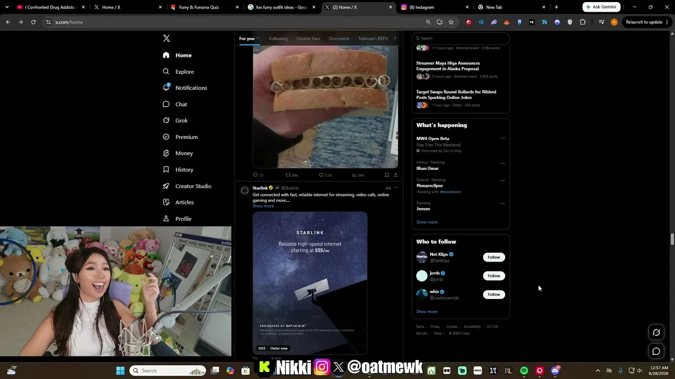Switch to the Creator Fam tab
This screenshot has height=379, width=675.
tap(308, 38)
